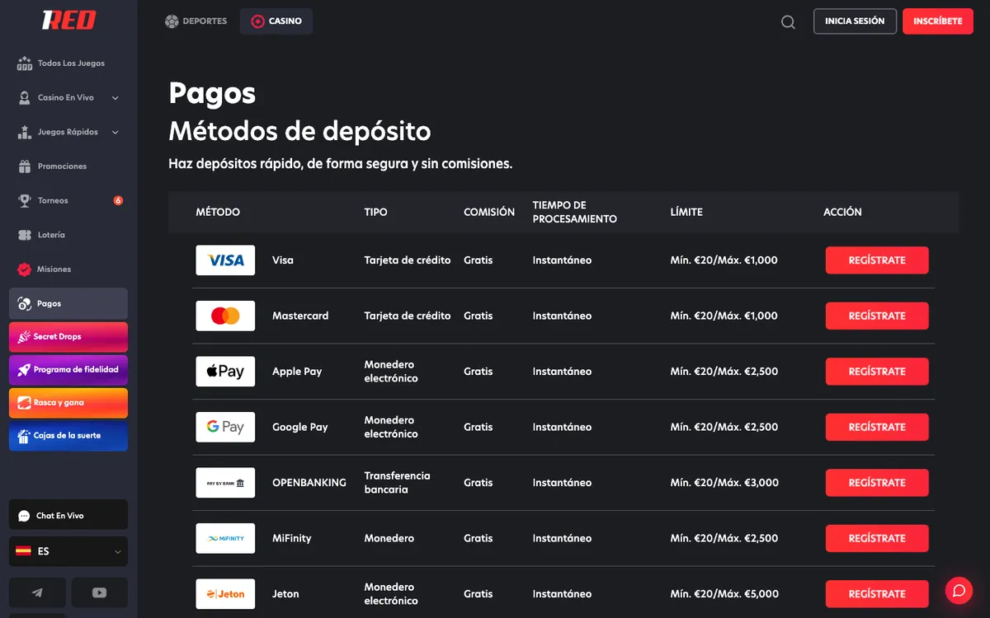
Task: Open the Secret Drops banner
Action: click(x=68, y=337)
